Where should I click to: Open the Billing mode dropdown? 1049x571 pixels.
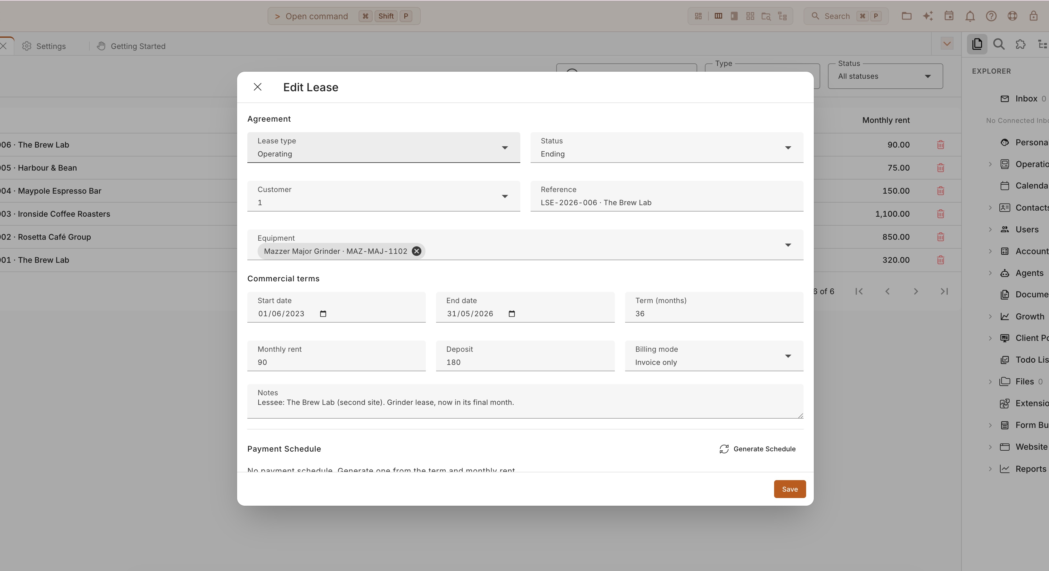(714, 356)
